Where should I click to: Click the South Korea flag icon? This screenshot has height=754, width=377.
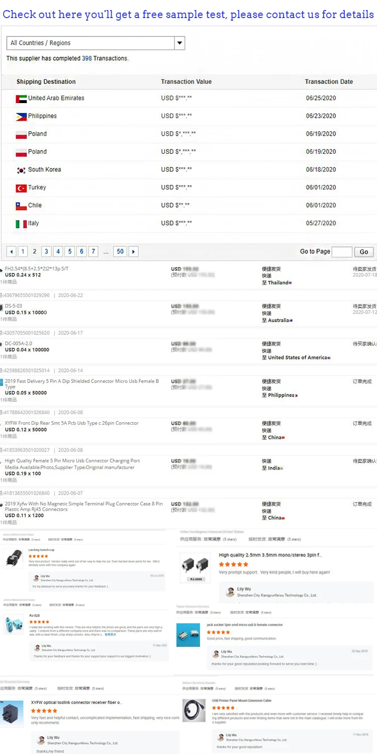point(21,170)
